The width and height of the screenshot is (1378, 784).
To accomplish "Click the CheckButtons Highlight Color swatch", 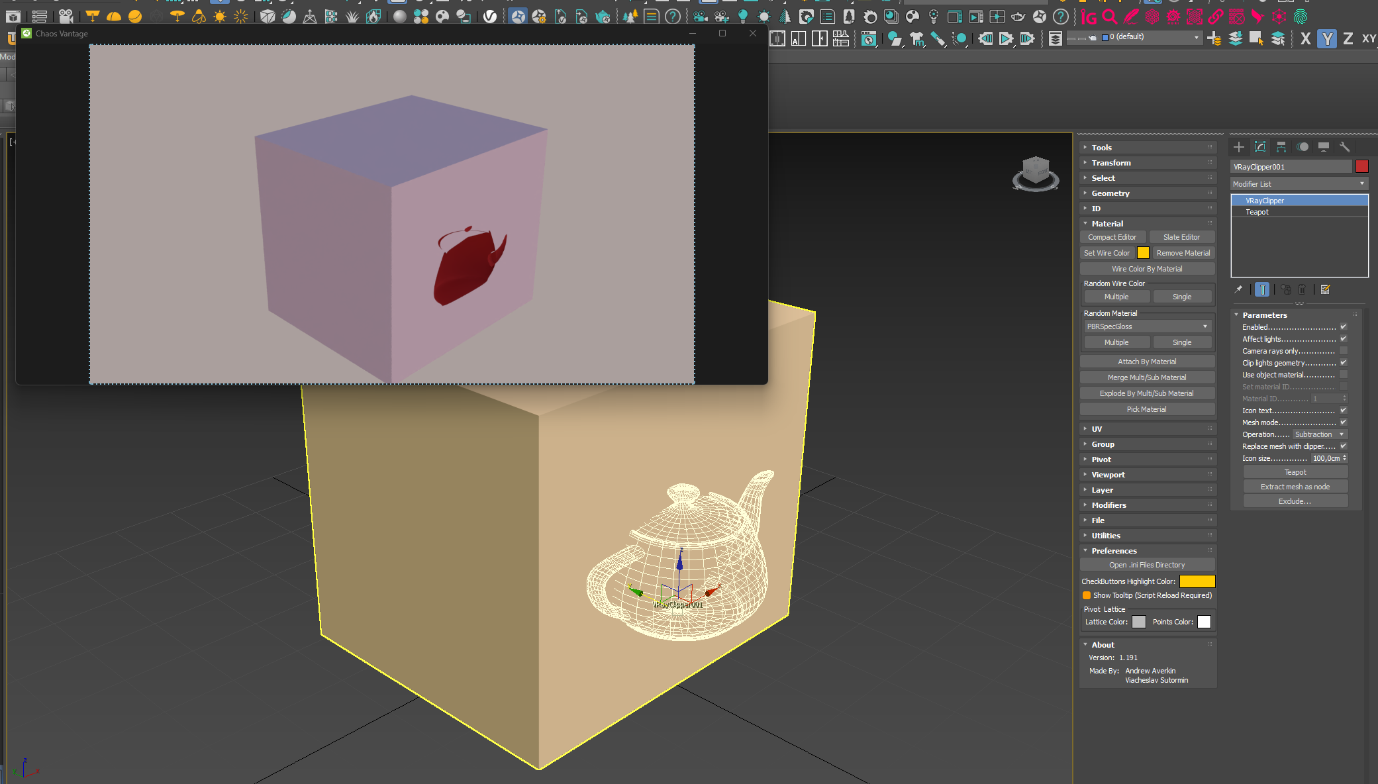I will coord(1197,581).
